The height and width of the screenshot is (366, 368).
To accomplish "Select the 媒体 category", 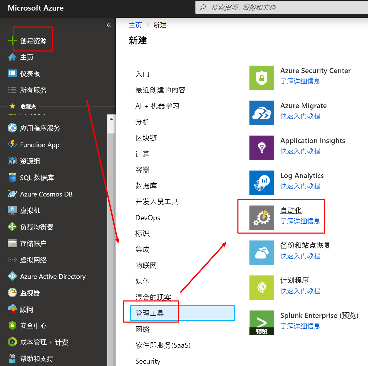I will (x=142, y=281).
